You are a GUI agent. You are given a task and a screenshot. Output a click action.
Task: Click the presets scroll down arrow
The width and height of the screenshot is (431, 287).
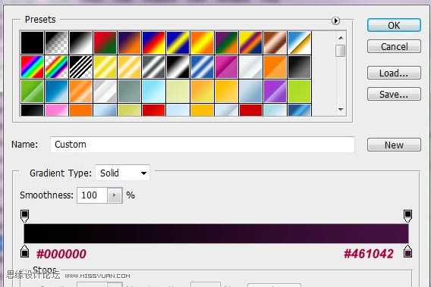click(341, 109)
